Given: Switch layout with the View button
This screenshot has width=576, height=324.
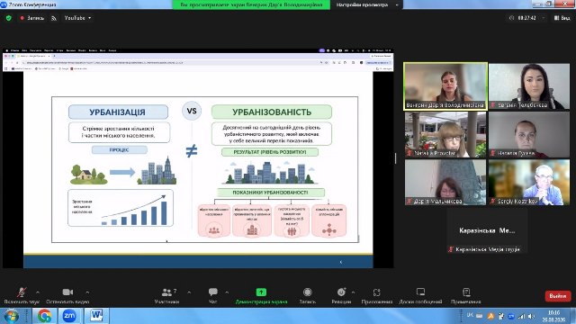Looking at the screenshot, I should (x=562, y=18).
